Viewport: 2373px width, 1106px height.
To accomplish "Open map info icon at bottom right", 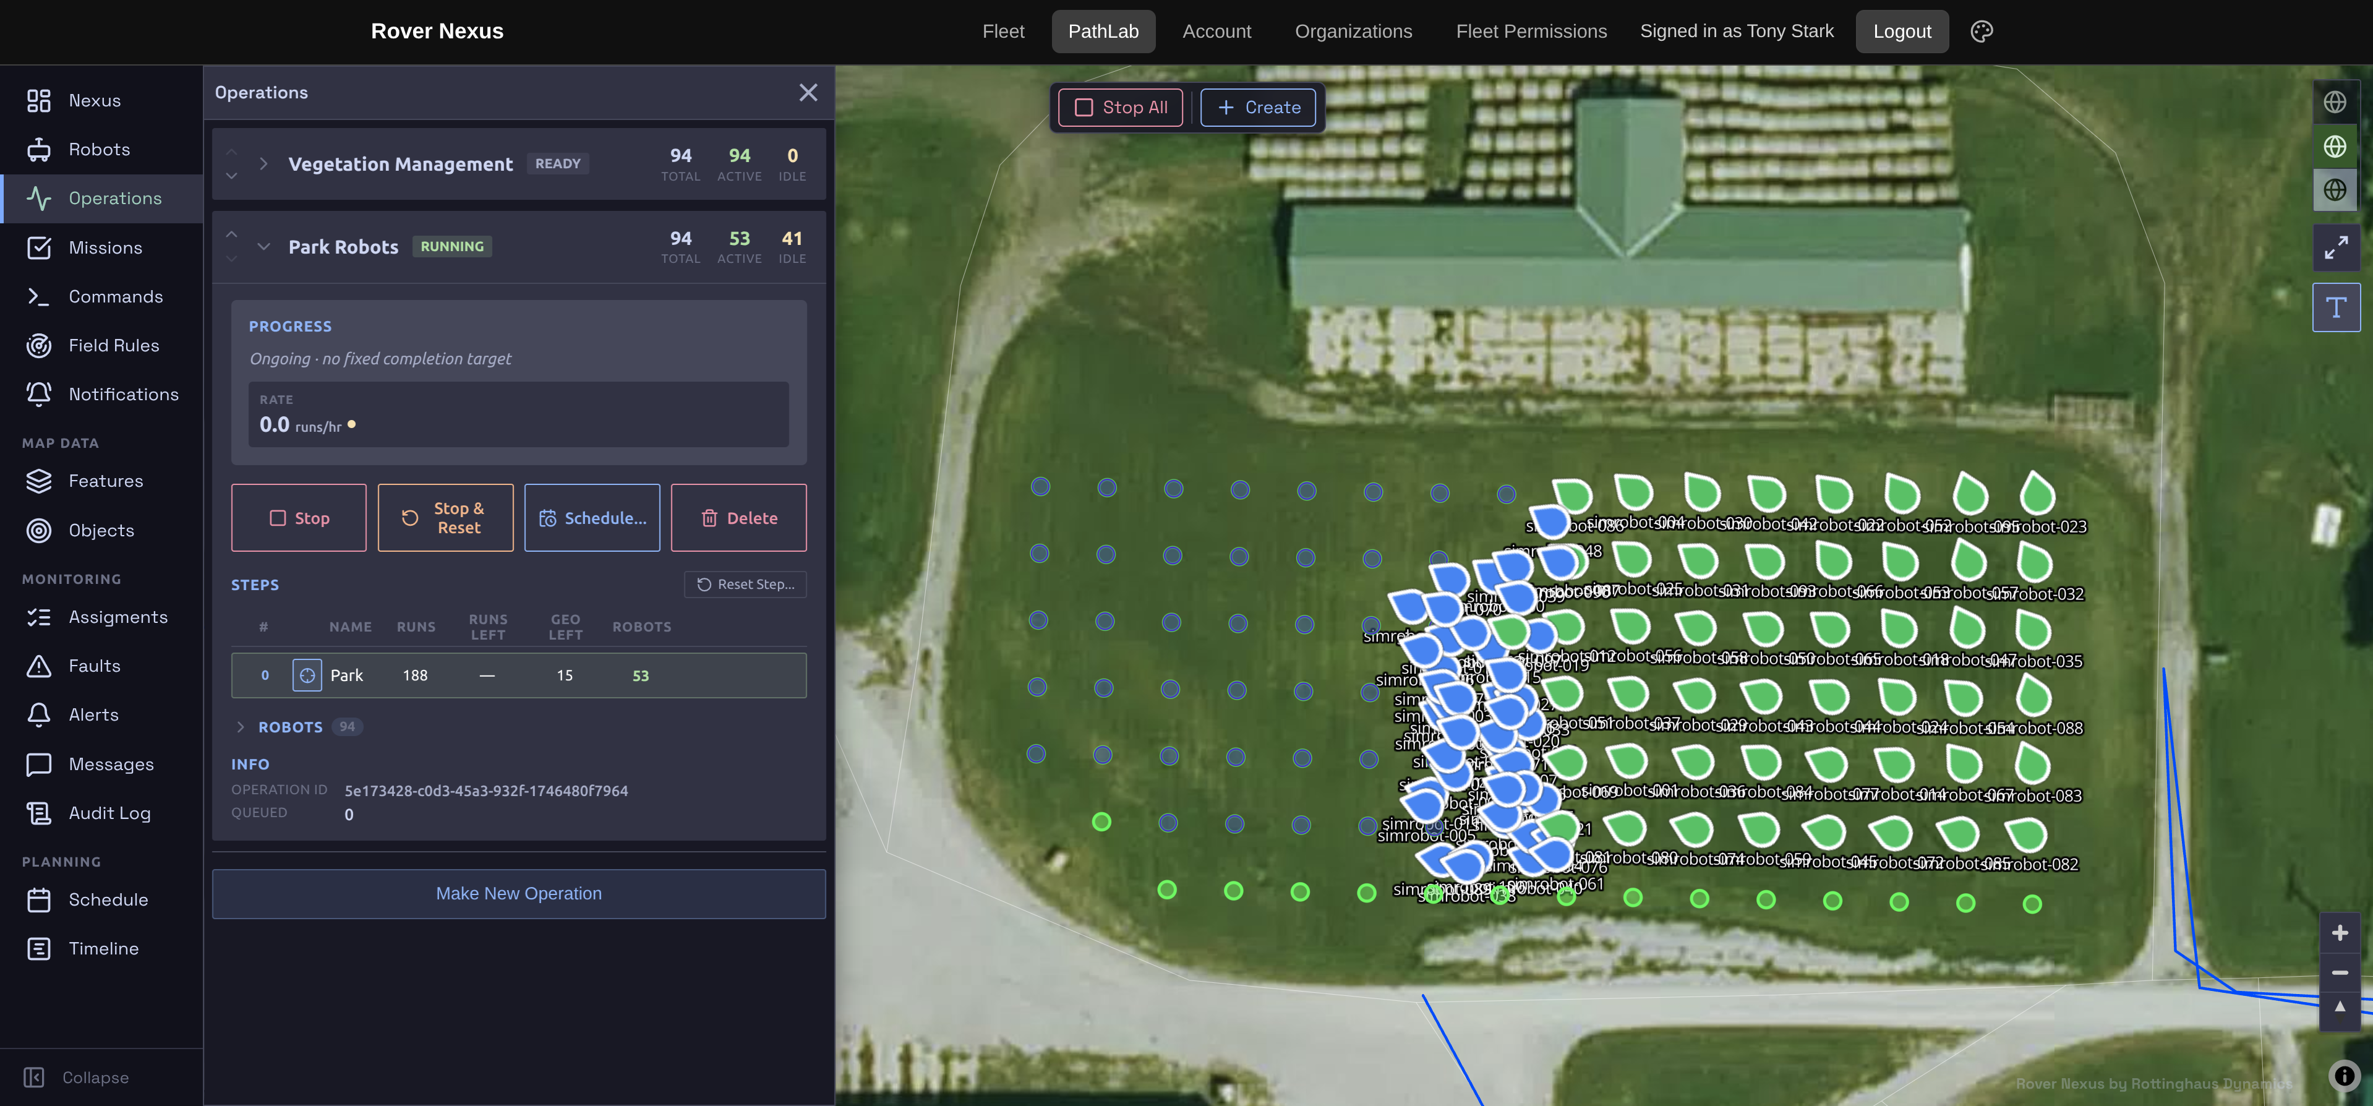I will [x=2345, y=1076].
